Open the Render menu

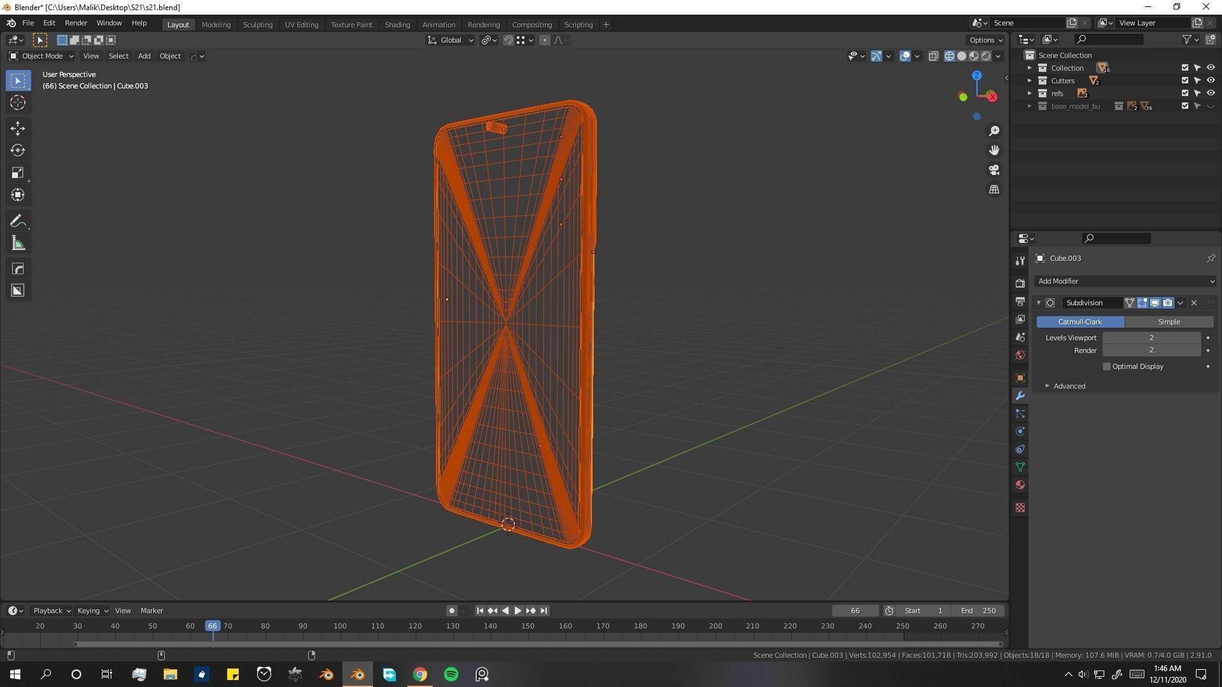pos(76,23)
